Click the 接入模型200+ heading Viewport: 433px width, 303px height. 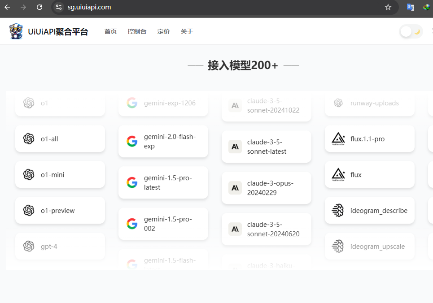point(243,65)
